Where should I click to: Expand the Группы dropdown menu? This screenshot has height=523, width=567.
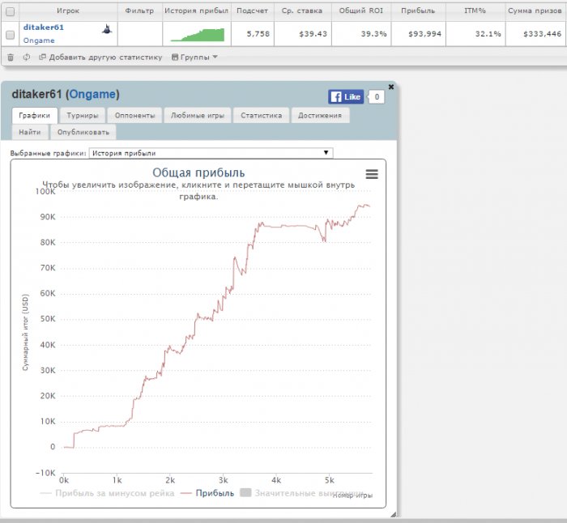194,57
